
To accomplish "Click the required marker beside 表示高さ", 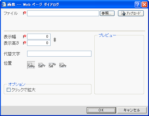I will 25,43.
